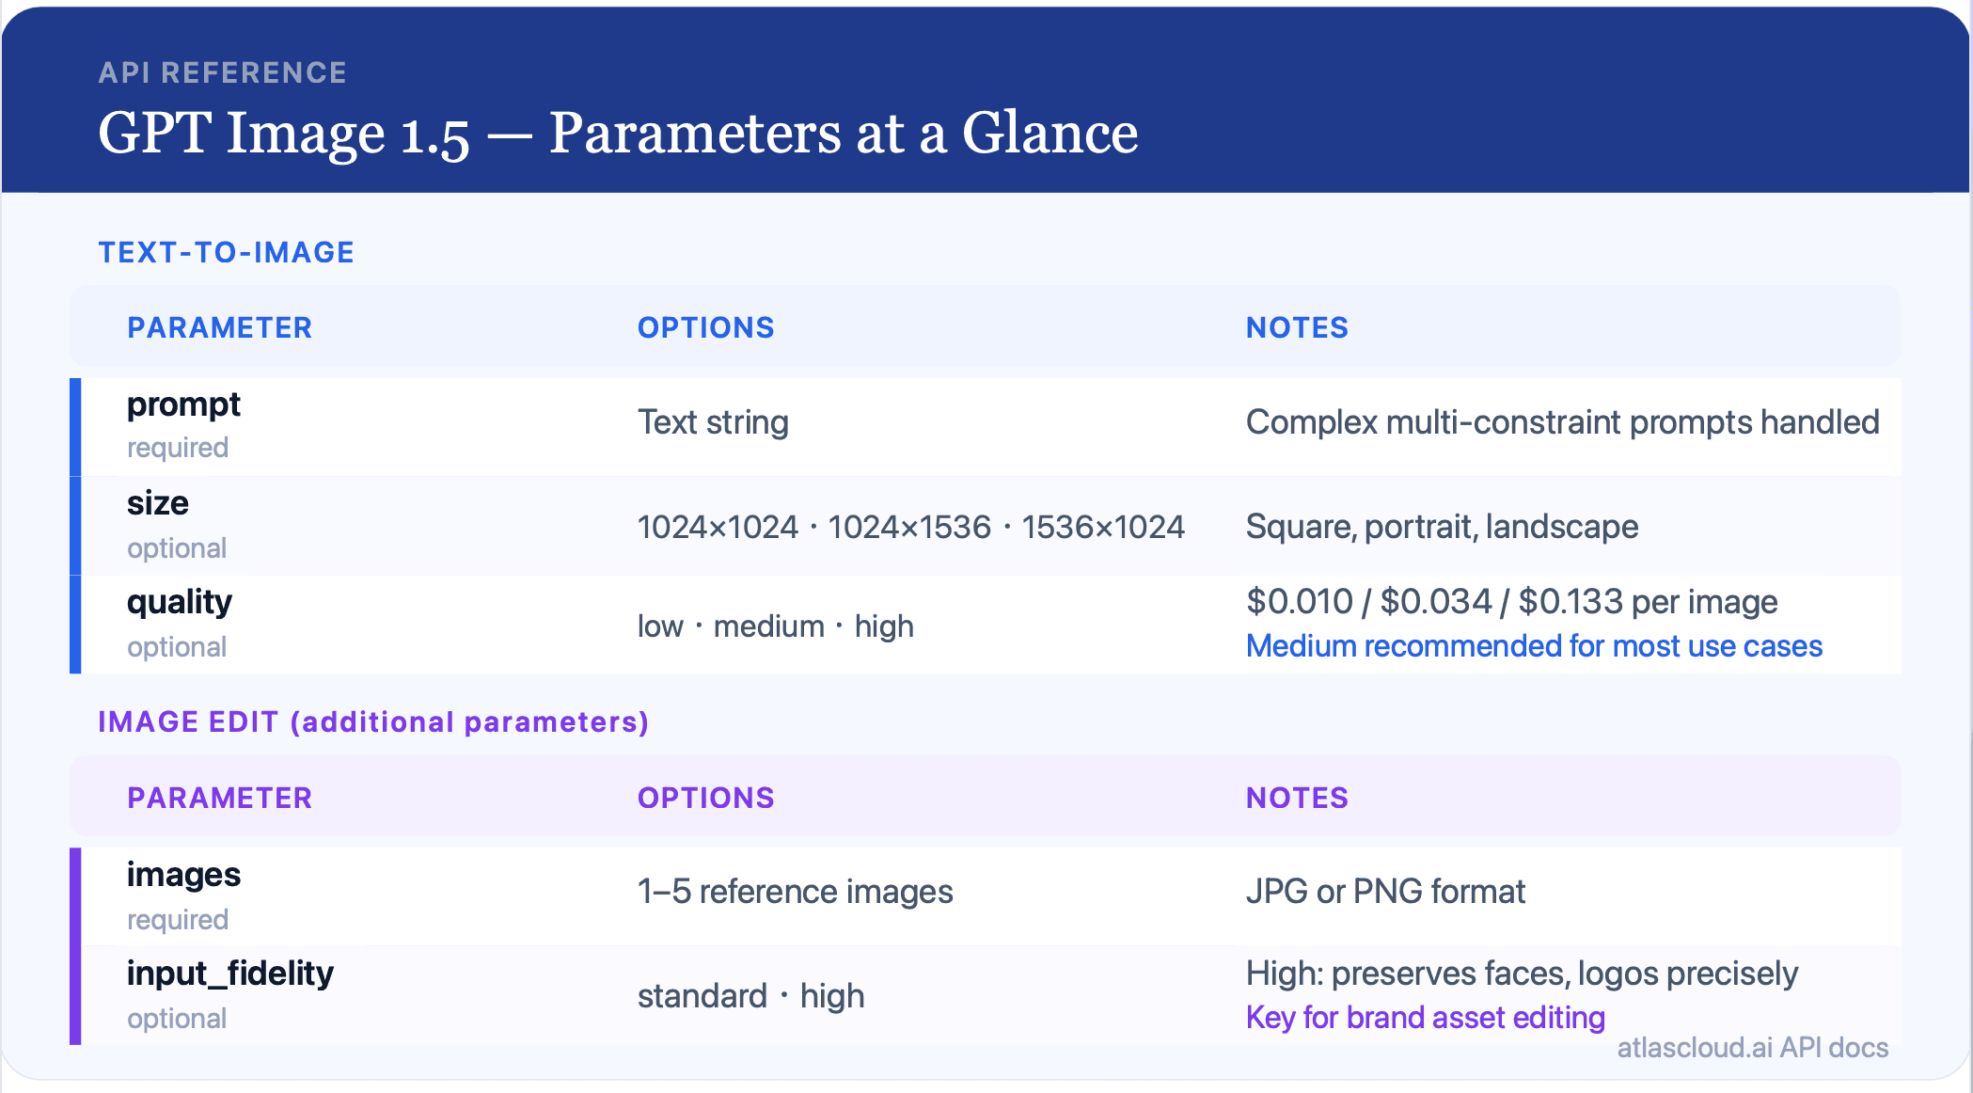Click the 'standard · high' fidelity options
Screen dimensions: 1973x1093
pos(750,996)
